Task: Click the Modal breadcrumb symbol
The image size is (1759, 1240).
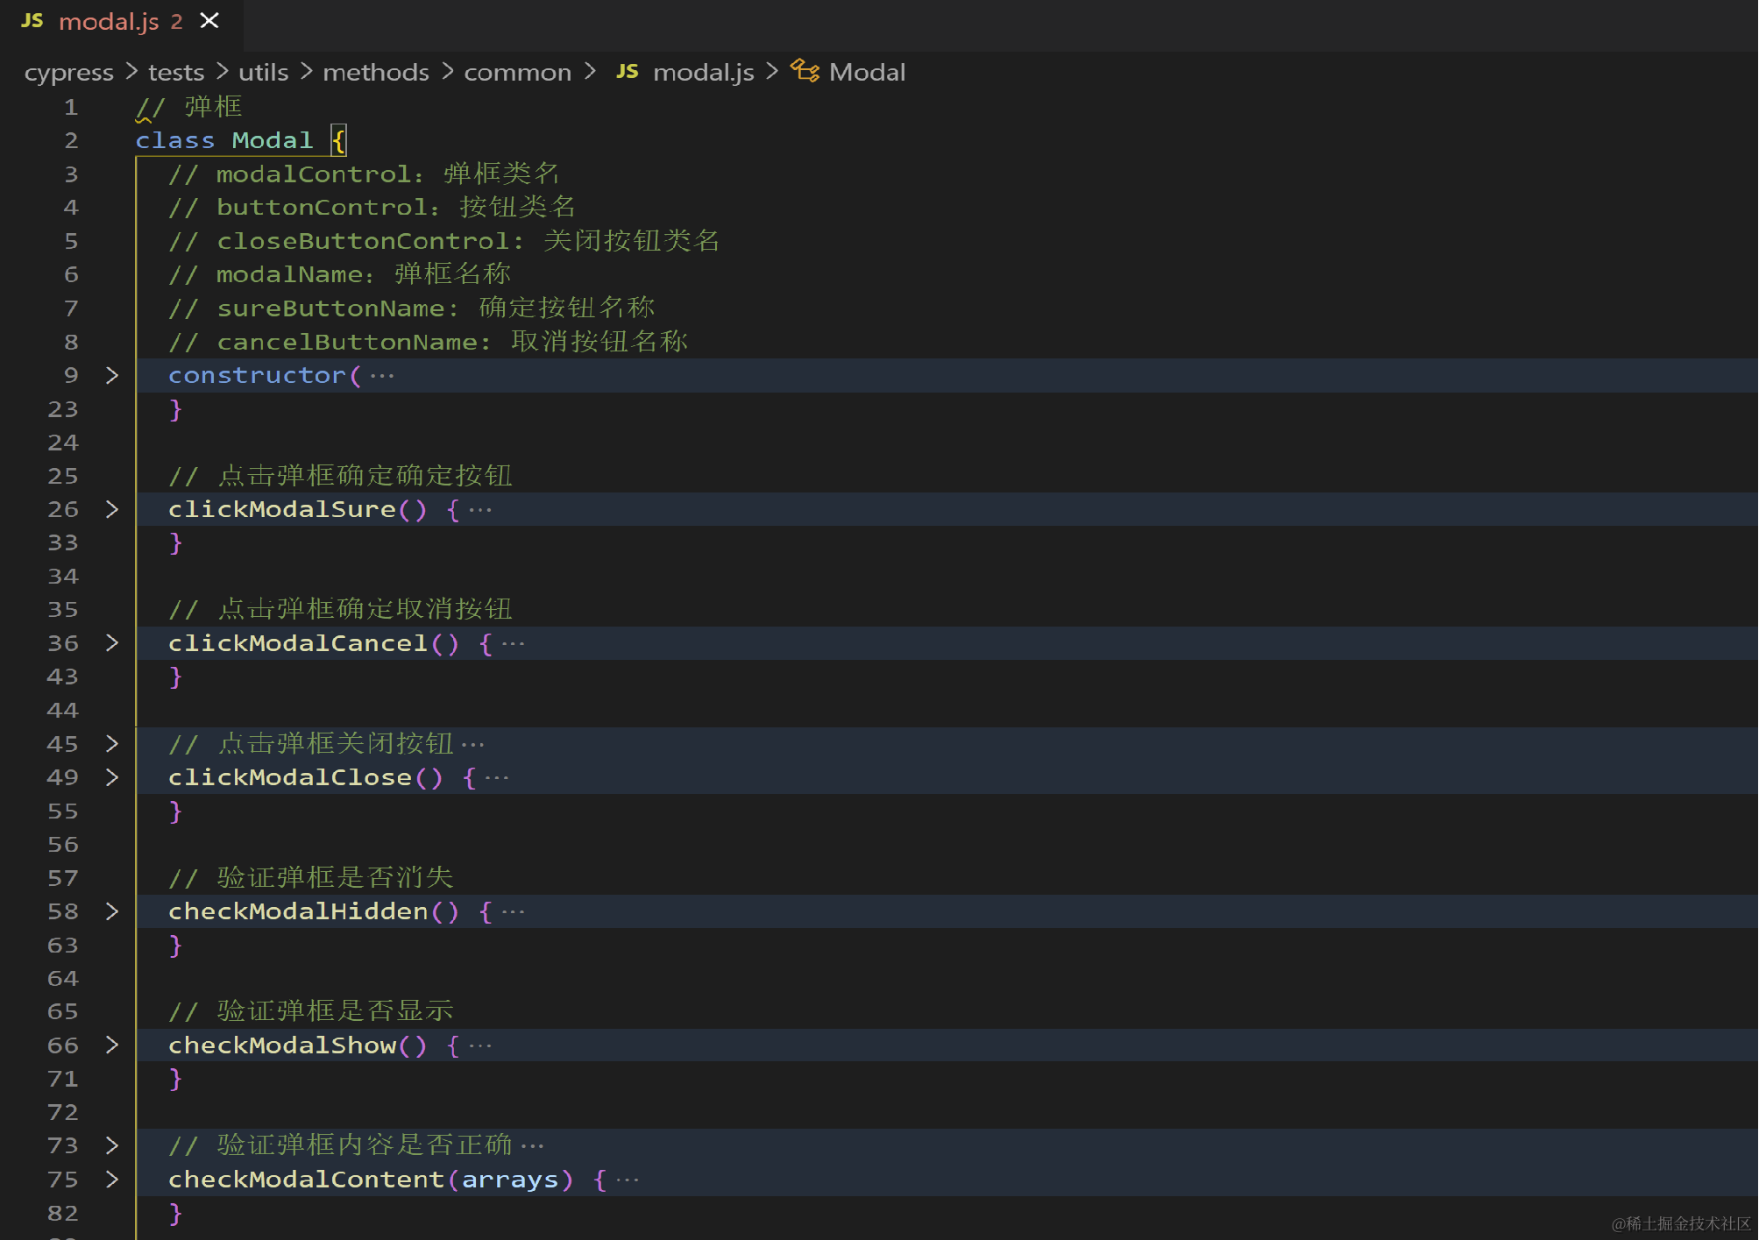Action: [x=867, y=72]
